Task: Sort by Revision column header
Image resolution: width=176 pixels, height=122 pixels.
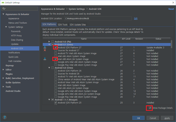Action: click(x=139, y=39)
